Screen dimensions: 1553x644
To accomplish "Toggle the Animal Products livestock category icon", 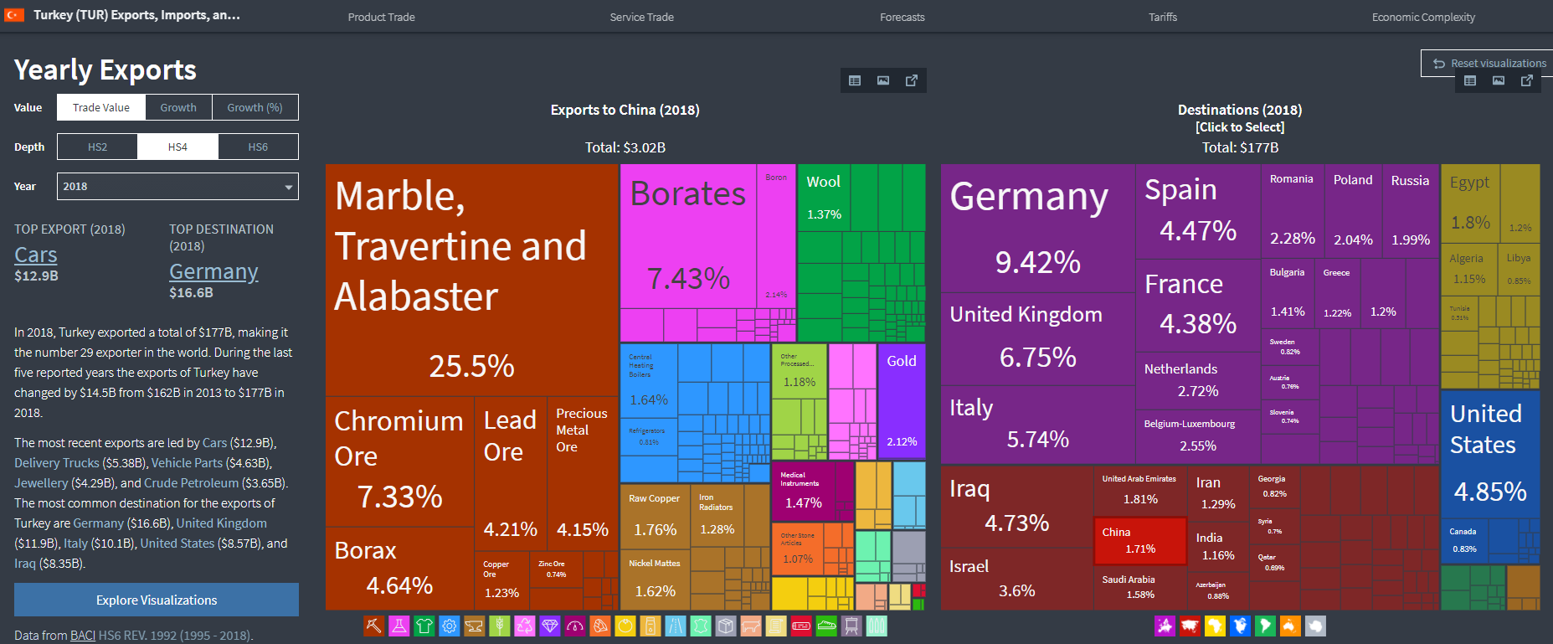I will [x=750, y=626].
